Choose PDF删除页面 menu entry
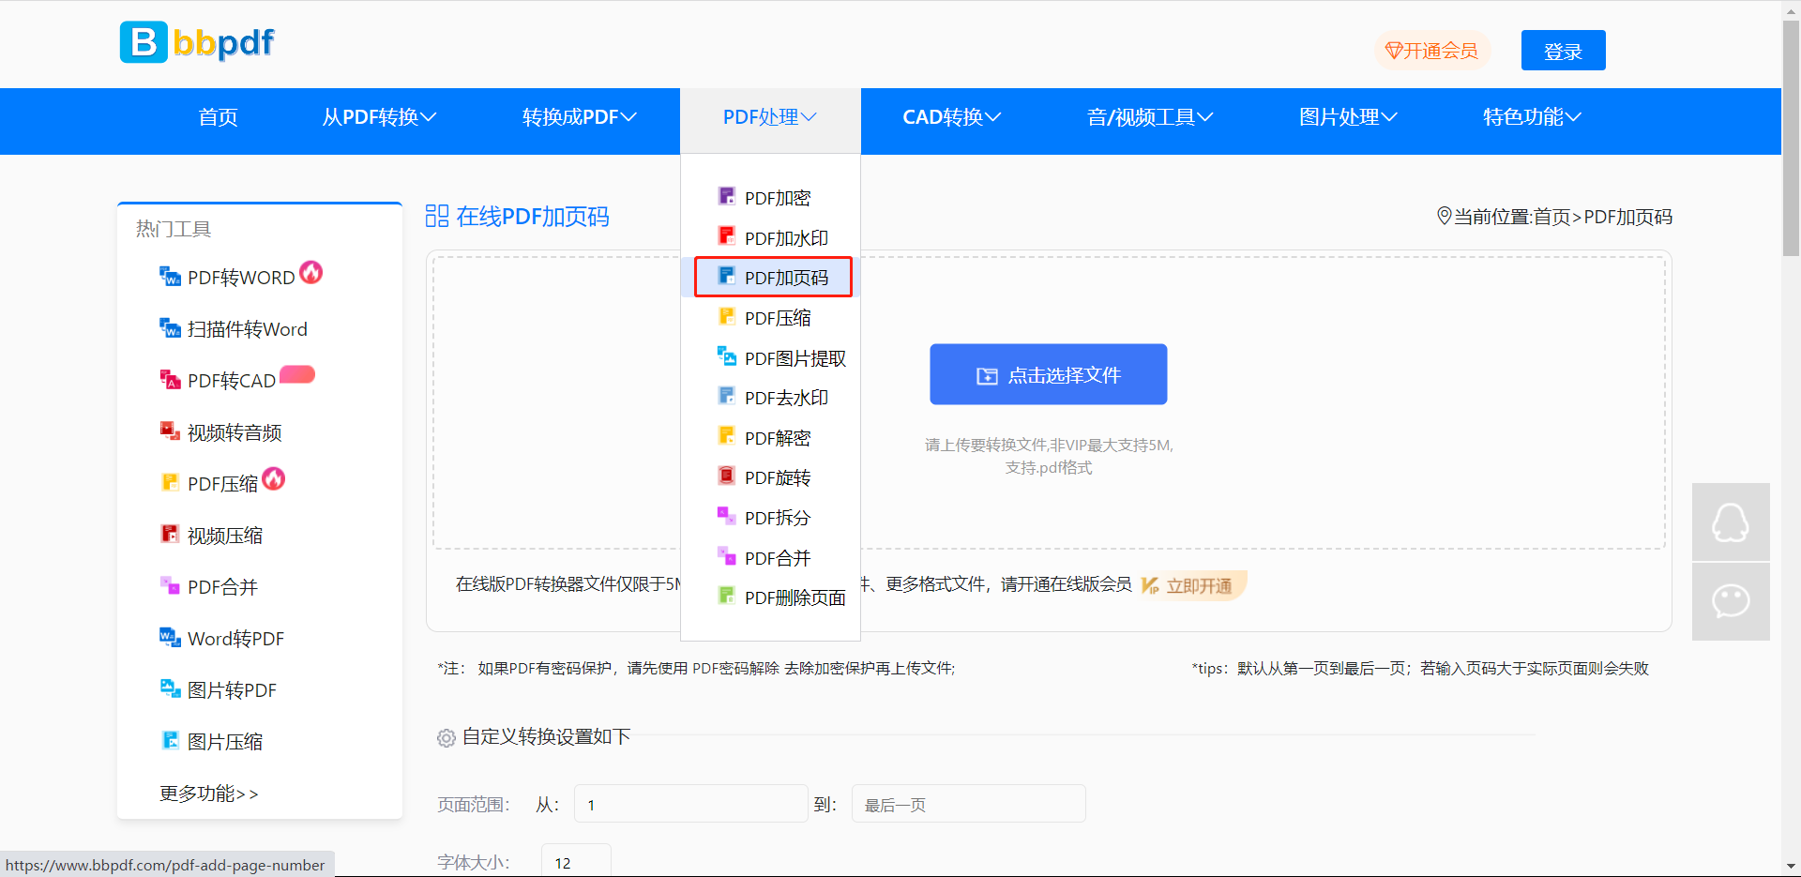 pos(794,597)
